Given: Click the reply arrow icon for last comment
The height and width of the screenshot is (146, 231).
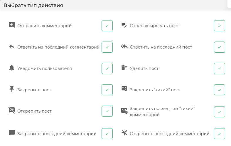Looking at the screenshot, I should 12,47.
